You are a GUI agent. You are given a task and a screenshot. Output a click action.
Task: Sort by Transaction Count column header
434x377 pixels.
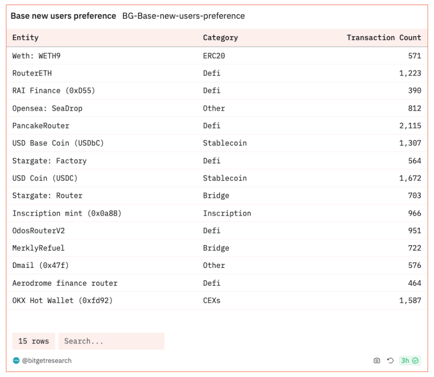[x=384, y=38]
